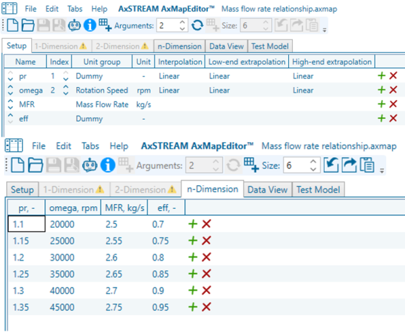Open toolbar overflow arrow in top window

325,30
